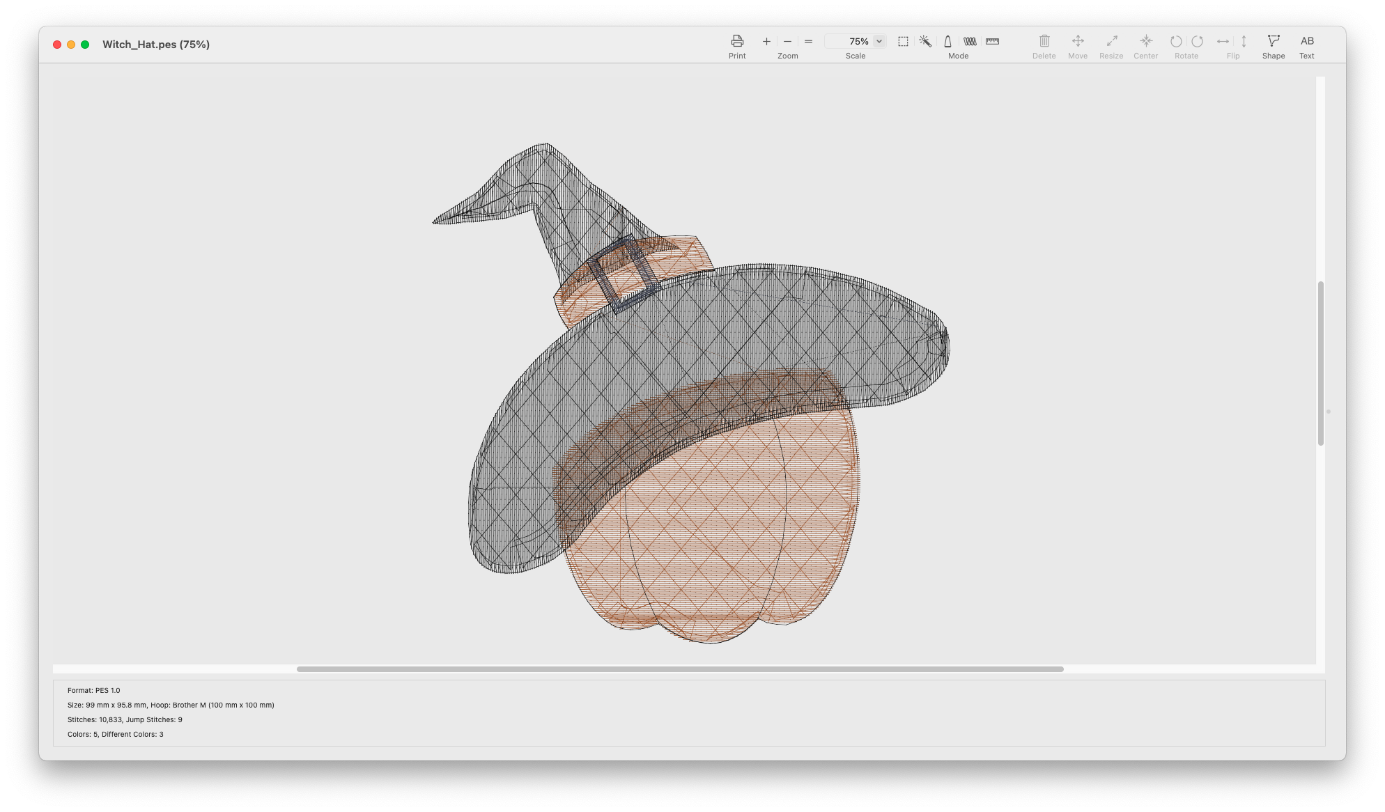Zoom in with the plus button

click(x=766, y=42)
